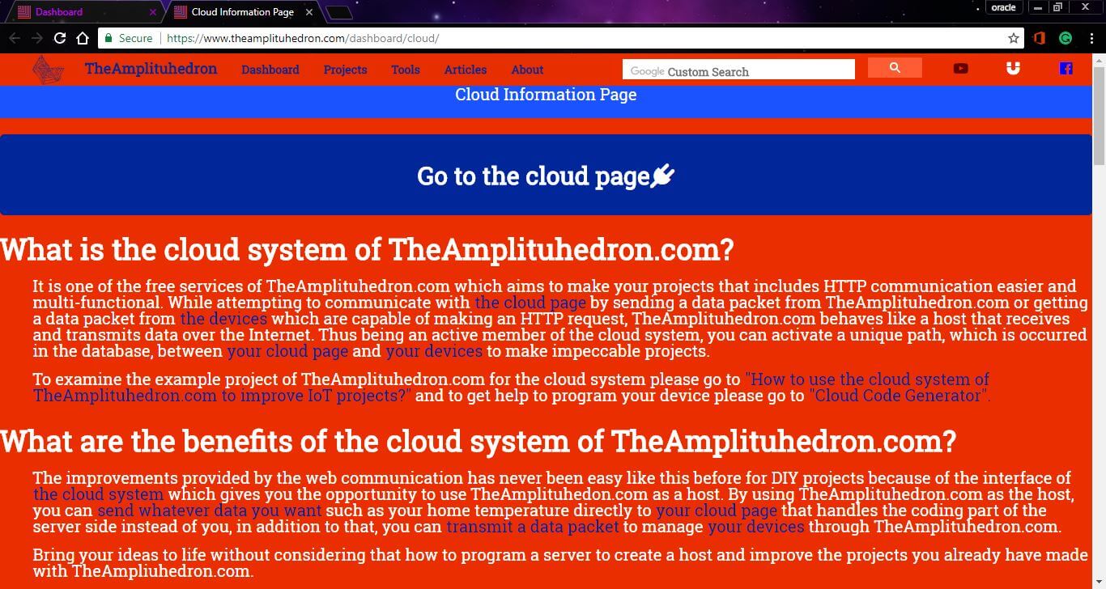Open the Facebook icon in site header

pyautogui.click(x=1066, y=69)
